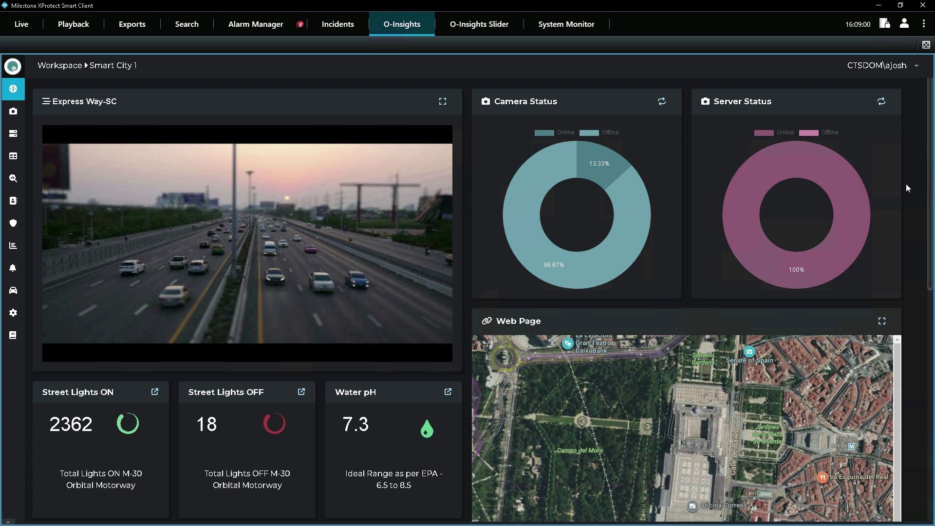Open the evidence lock list icon in top bar

pos(885,23)
